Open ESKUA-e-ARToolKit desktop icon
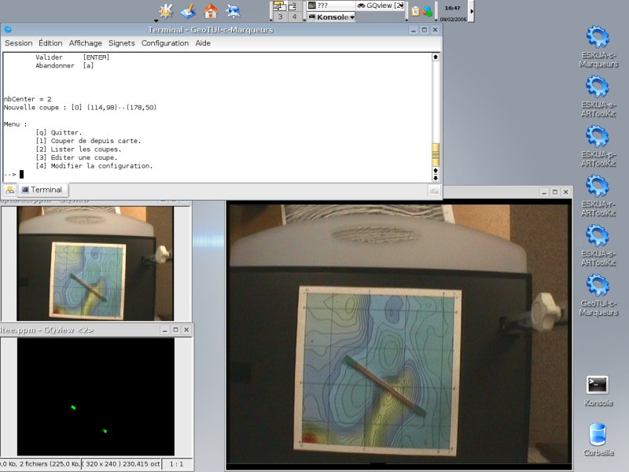The width and height of the screenshot is (629, 472). [x=598, y=97]
